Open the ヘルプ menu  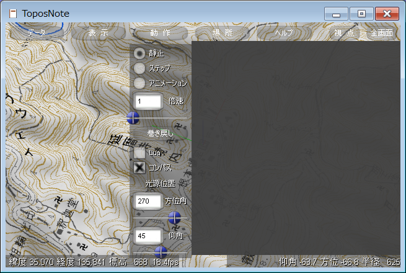coord(284,33)
